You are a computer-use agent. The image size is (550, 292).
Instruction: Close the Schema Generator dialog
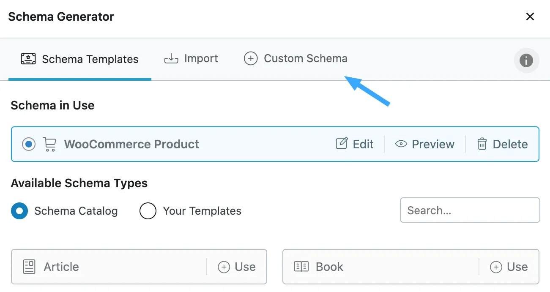click(530, 16)
